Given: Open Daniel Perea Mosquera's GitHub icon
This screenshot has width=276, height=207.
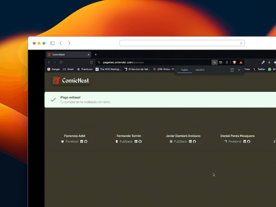Looking at the screenshot, I should [x=249, y=141].
